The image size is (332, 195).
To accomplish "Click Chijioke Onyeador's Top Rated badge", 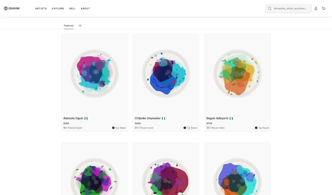I will coord(190,128).
